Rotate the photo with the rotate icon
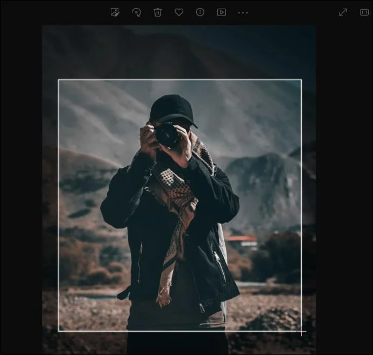 (136, 12)
